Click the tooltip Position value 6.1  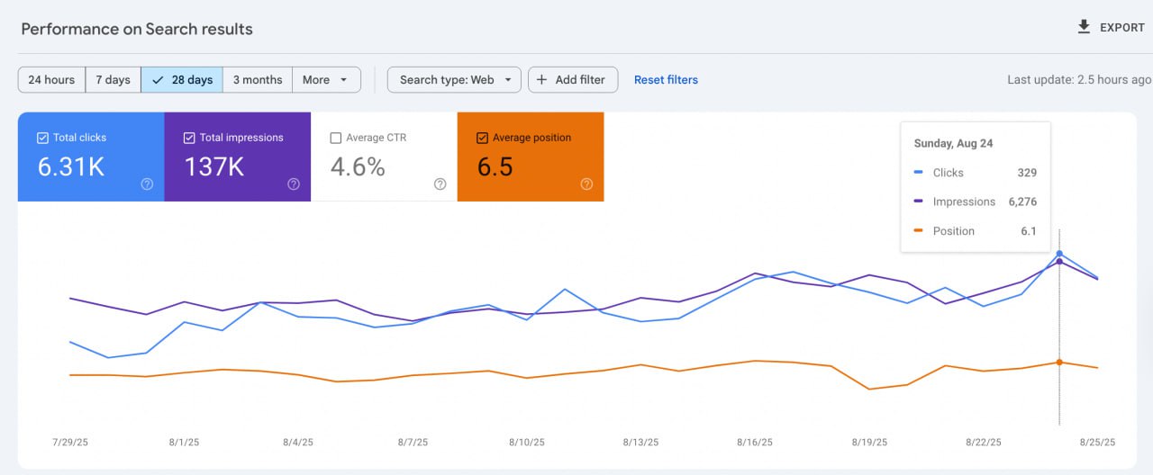[x=1029, y=231]
